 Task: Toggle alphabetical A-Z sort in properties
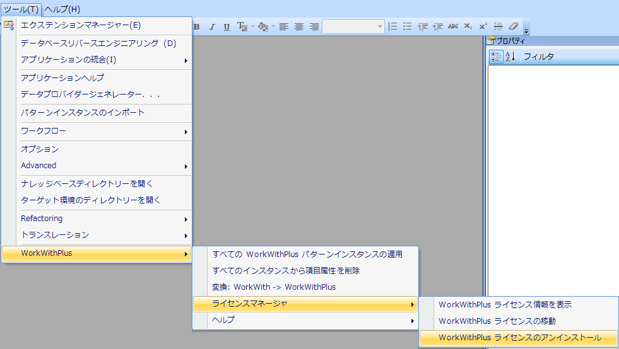click(510, 57)
